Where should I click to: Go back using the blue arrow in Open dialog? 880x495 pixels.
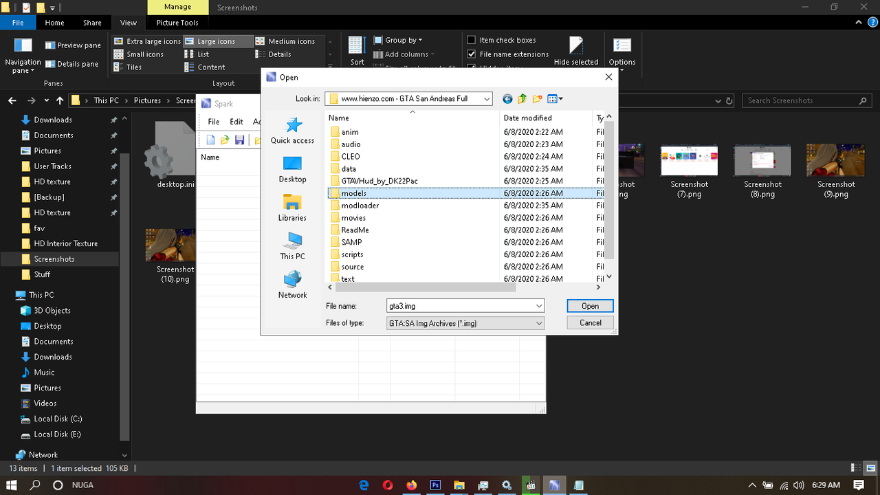pos(507,99)
